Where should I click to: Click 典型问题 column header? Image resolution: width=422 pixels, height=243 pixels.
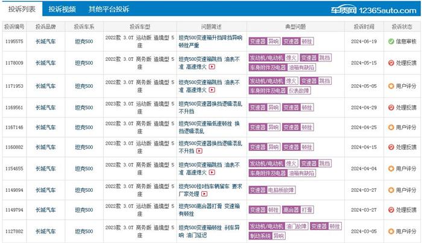point(295,27)
